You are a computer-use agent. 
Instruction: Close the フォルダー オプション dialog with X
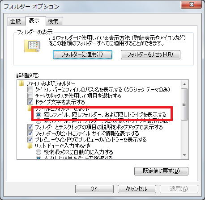point(191,5)
